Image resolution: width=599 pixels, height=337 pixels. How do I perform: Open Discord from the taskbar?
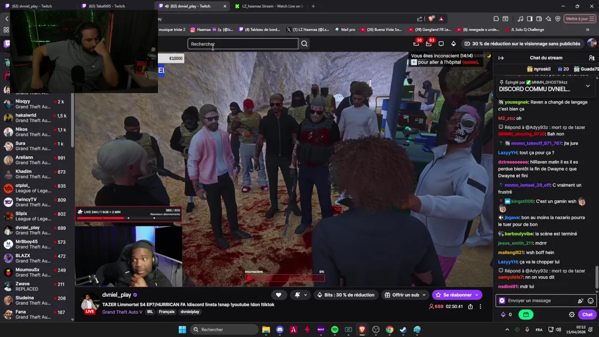[280, 330]
